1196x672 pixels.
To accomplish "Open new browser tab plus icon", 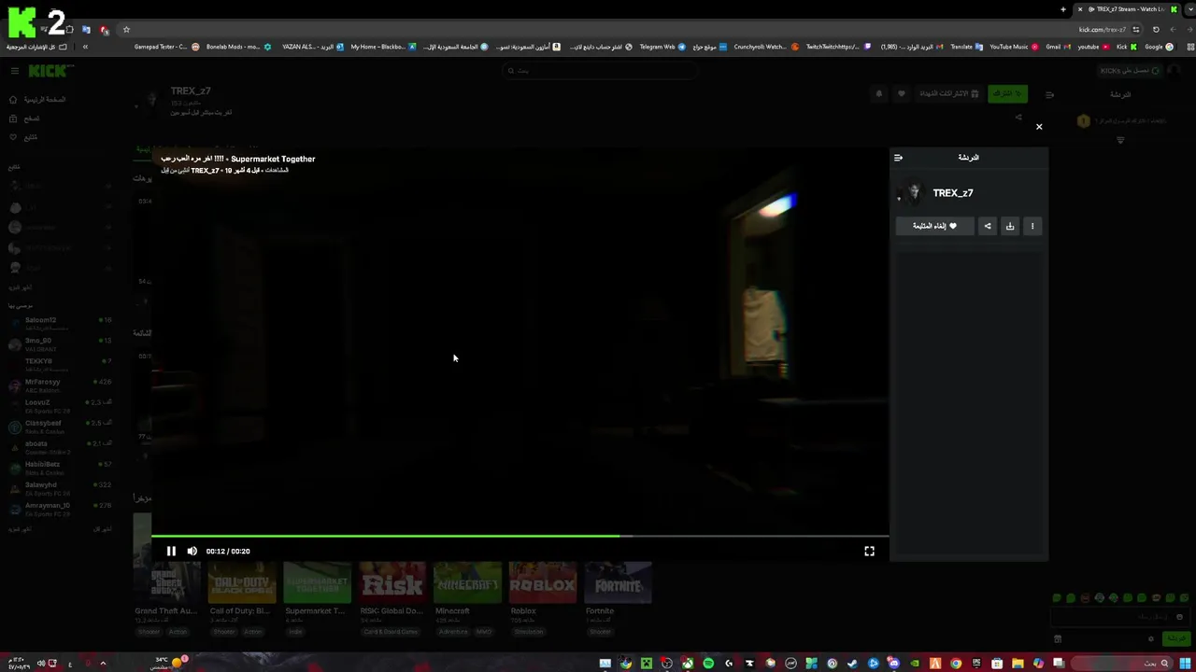I will click(1062, 9).
